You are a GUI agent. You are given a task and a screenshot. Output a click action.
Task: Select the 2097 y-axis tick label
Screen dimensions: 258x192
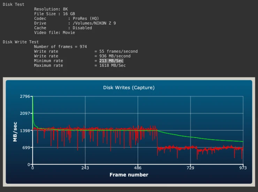(x=25, y=114)
